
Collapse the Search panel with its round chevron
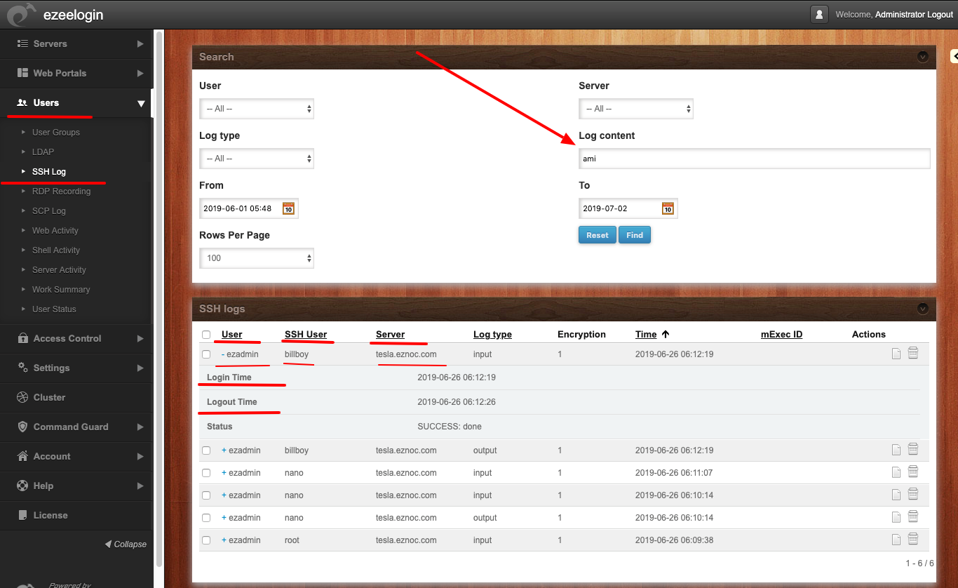[923, 57]
